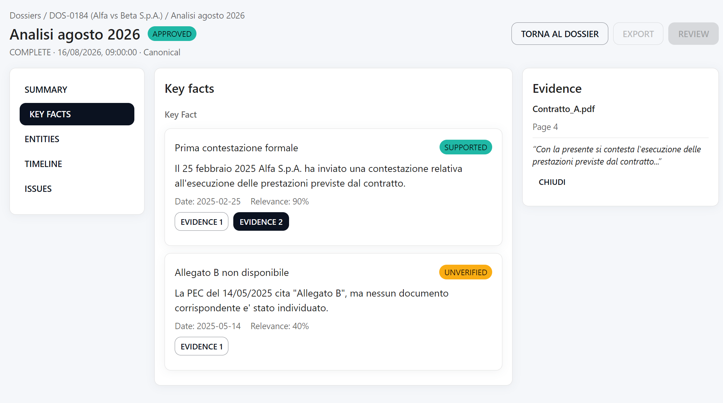Open the Timeline section
The height and width of the screenshot is (403, 723).
77,164
